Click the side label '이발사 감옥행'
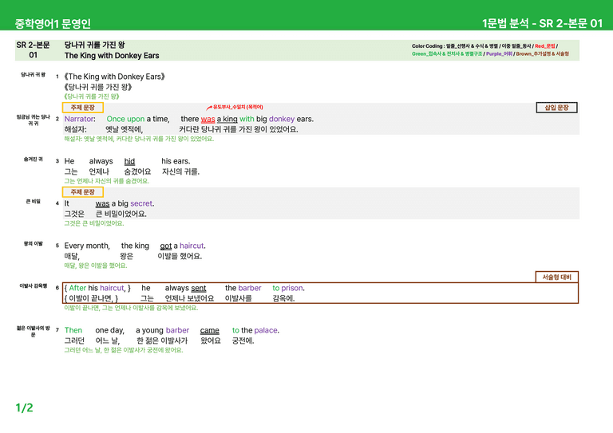Screen dimensions: 613x433 34,285
